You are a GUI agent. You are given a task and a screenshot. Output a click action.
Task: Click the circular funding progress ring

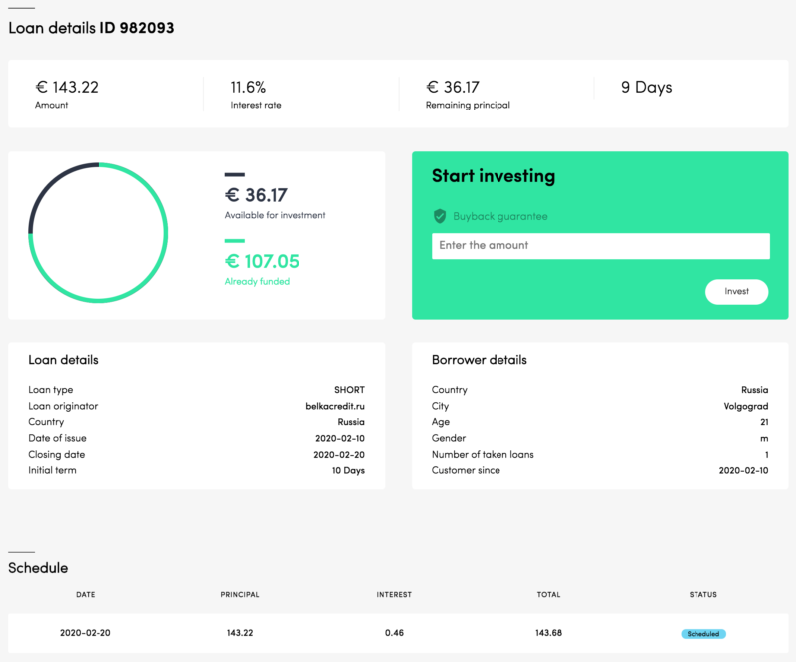click(98, 233)
